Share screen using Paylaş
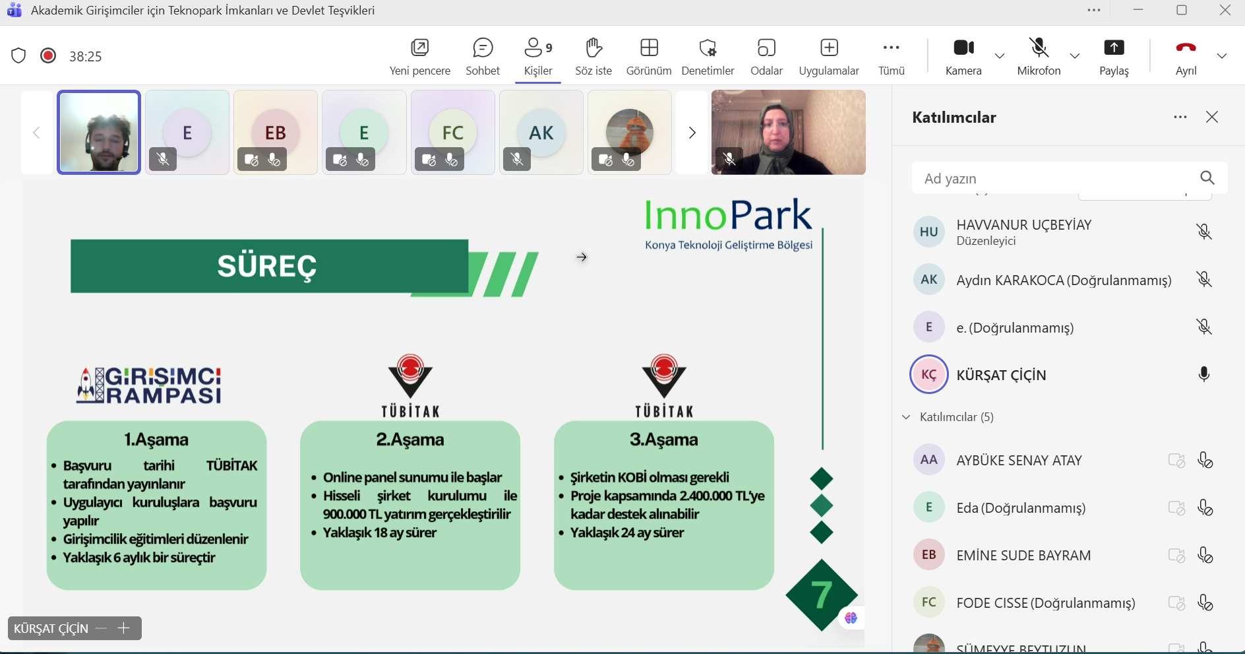 tap(1114, 56)
